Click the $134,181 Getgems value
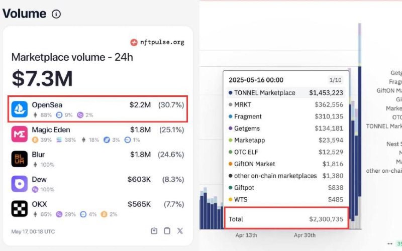Viewport: 402px width, 251px height. click(x=329, y=129)
